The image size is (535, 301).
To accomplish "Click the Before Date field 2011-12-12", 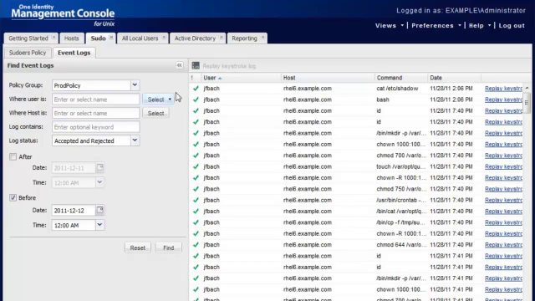I will point(74,211).
